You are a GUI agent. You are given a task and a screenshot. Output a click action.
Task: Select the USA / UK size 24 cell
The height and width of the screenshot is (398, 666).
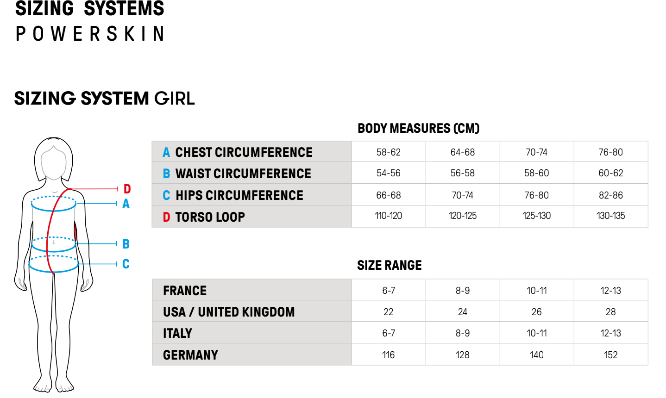tap(462, 312)
